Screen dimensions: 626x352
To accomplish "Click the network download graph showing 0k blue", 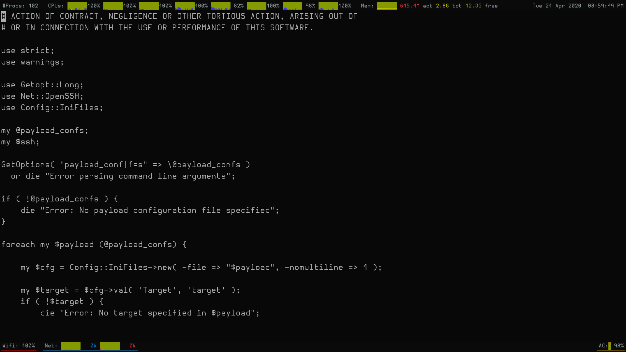I will coord(71,346).
